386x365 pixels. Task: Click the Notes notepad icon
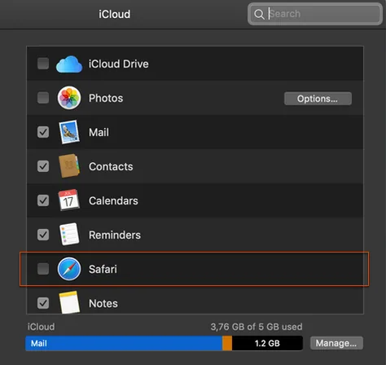69,302
